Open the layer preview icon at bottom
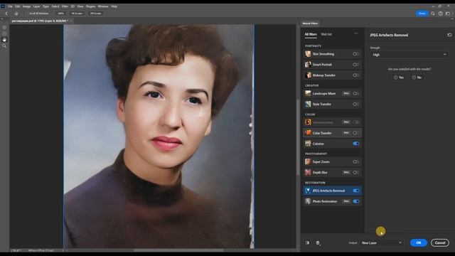Screen dimensions: 455x256 click(x=318, y=243)
